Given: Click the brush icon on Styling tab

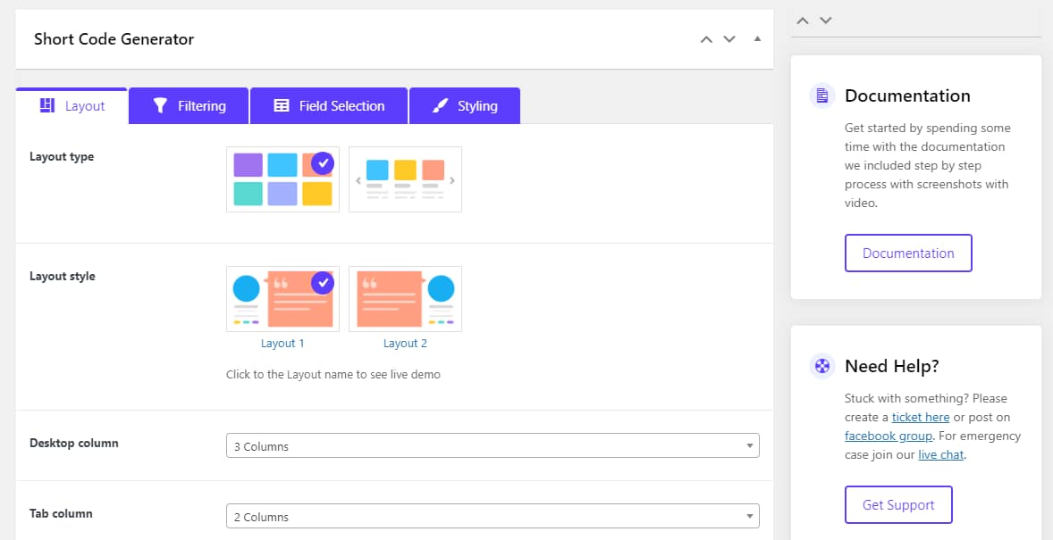Looking at the screenshot, I should click(x=439, y=104).
